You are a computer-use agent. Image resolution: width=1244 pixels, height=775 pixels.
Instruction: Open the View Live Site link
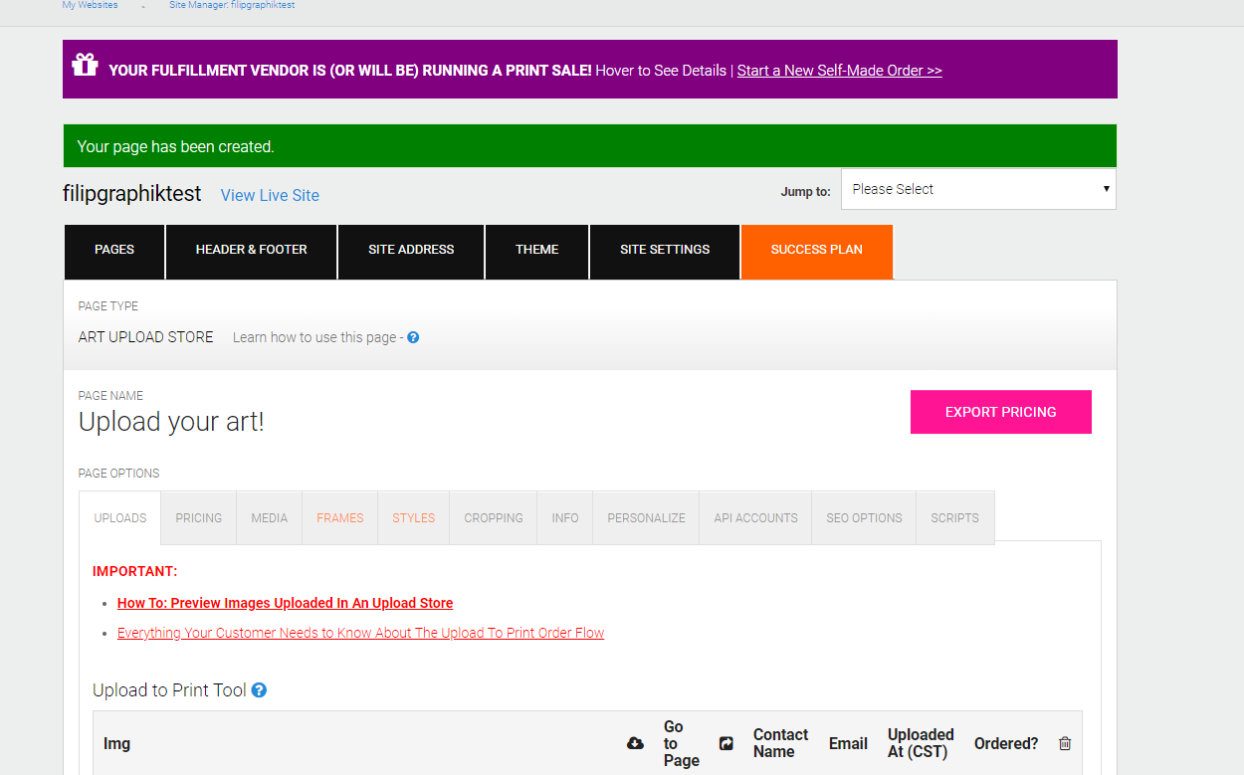point(270,195)
